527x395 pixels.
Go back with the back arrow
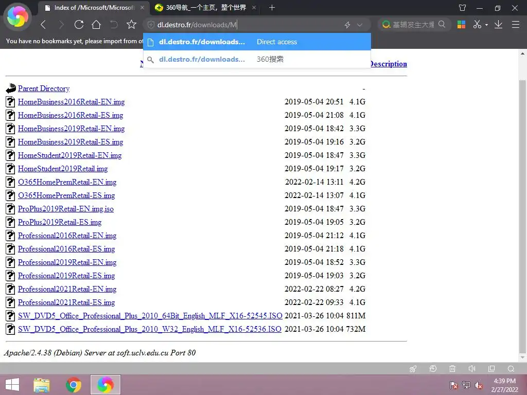click(43, 25)
